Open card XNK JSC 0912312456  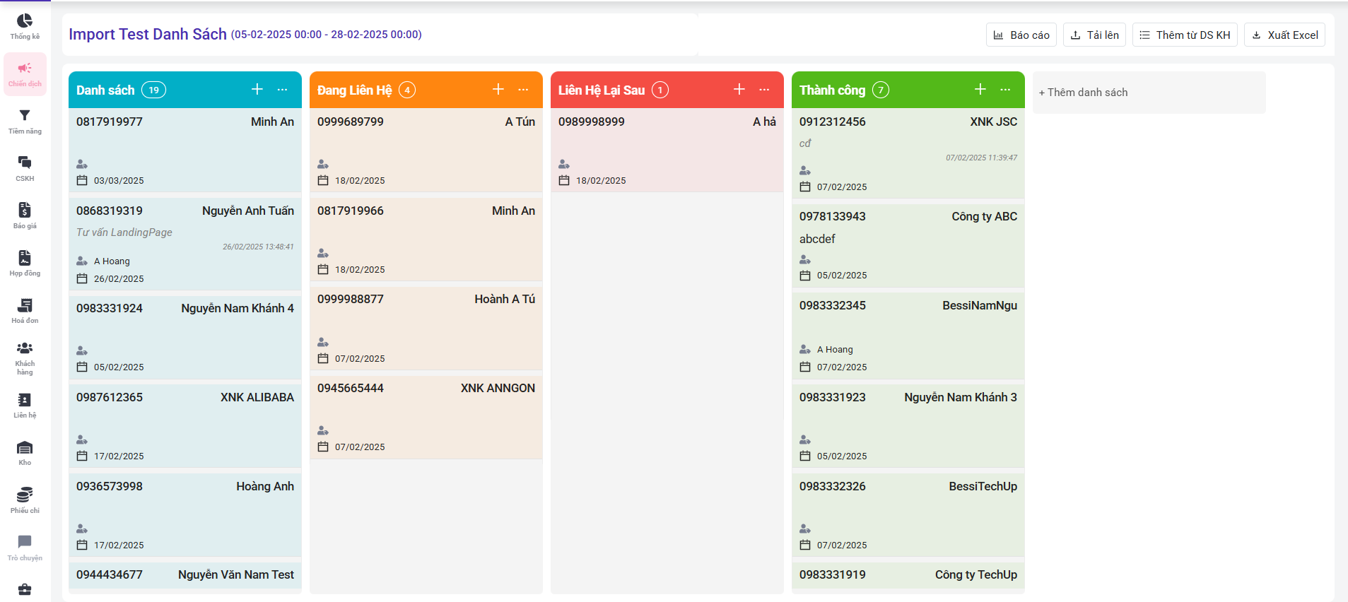[908, 153]
